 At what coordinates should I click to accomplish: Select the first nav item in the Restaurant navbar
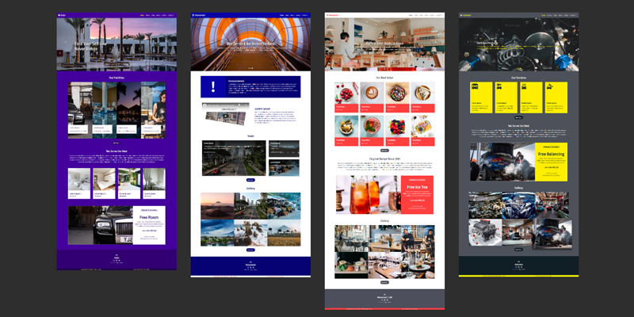pyautogui.click(x=411, y=15)
